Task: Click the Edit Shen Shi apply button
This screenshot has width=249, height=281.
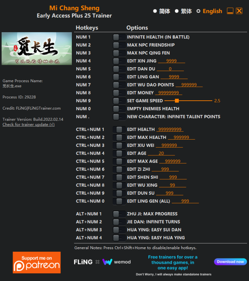Action: tap(119, 177)
